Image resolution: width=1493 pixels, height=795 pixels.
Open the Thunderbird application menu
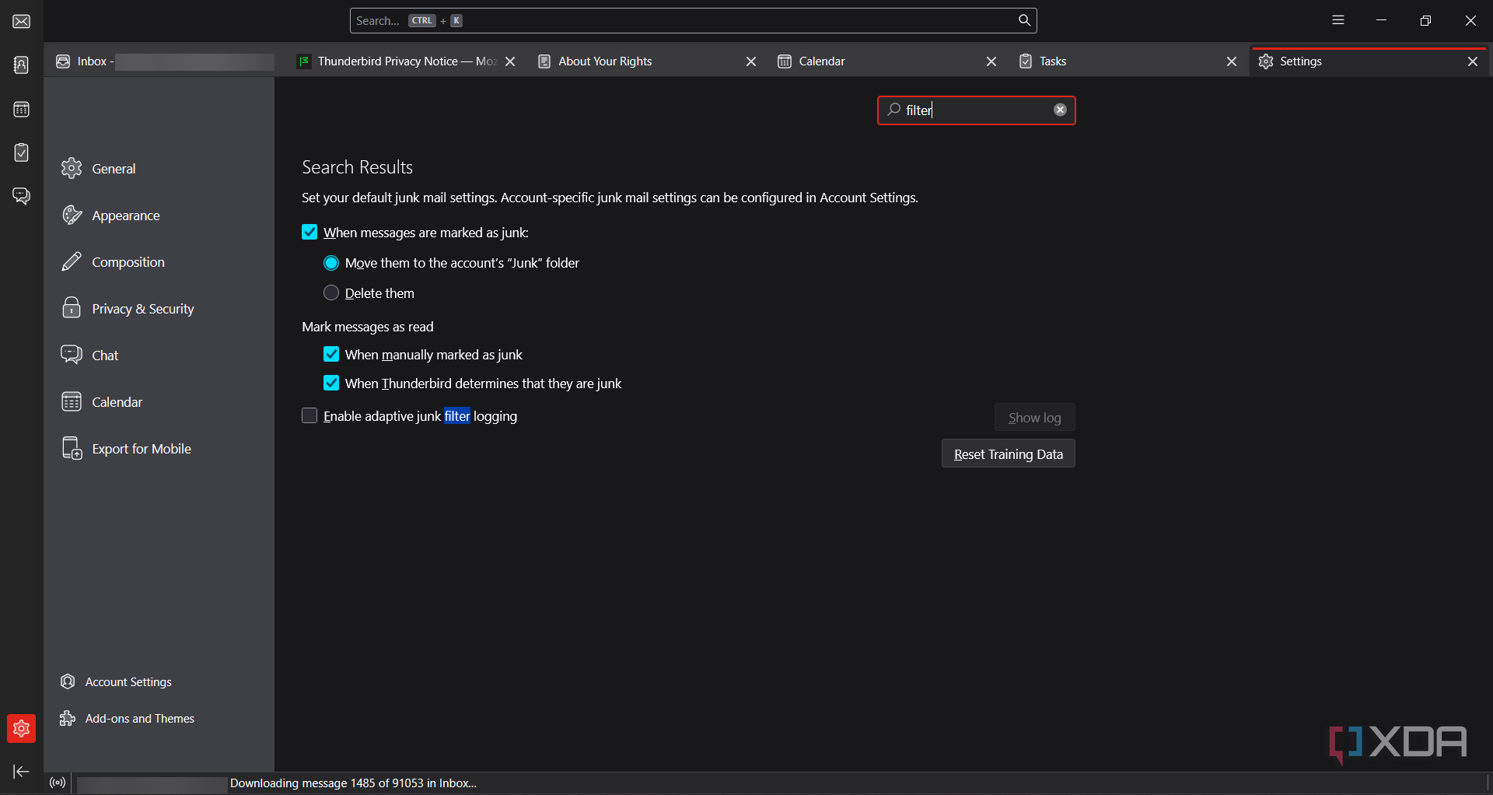[x=1337, y=20]
